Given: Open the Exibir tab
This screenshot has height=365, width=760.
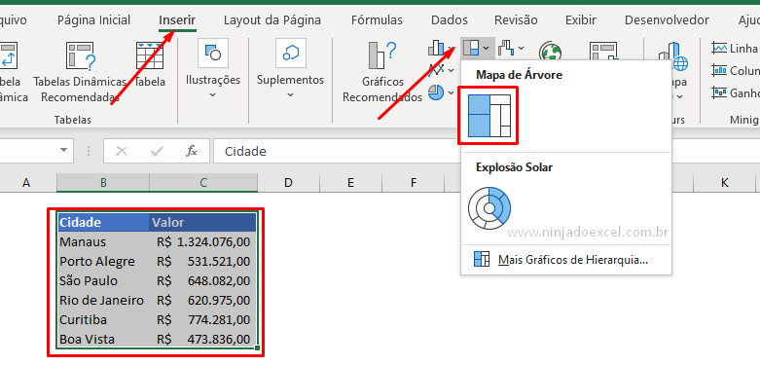Looking at the screenshot, I should [581, 20].
